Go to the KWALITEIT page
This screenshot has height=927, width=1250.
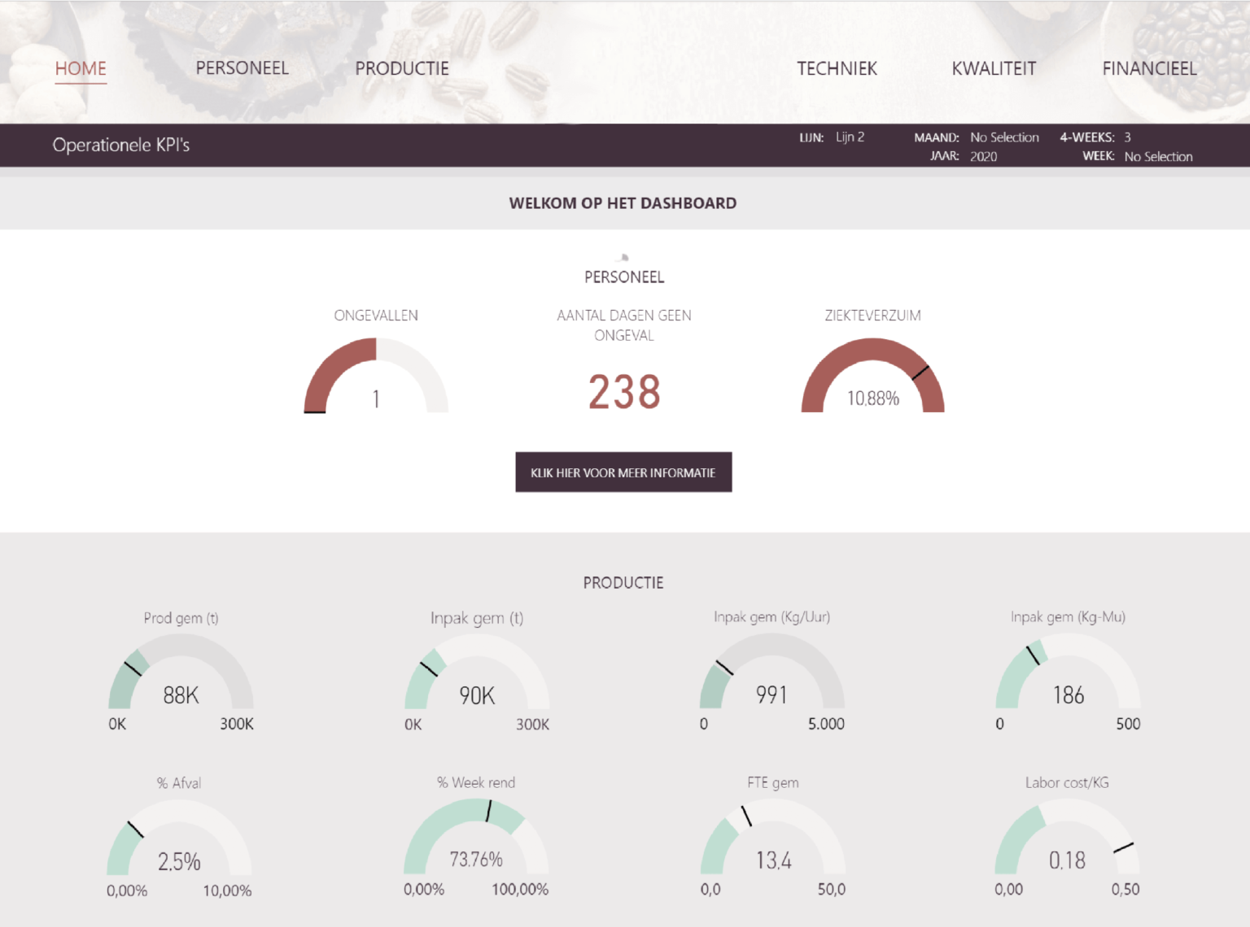994,68
